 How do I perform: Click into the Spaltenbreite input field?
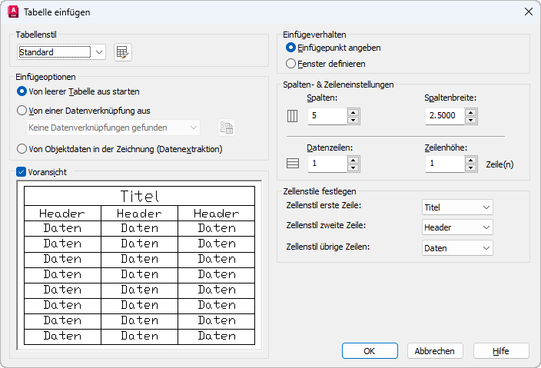pos(444,117)
